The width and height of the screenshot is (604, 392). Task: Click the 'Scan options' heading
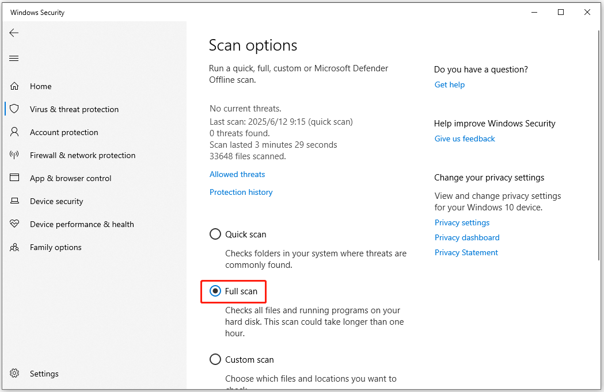tap(253, 45)
